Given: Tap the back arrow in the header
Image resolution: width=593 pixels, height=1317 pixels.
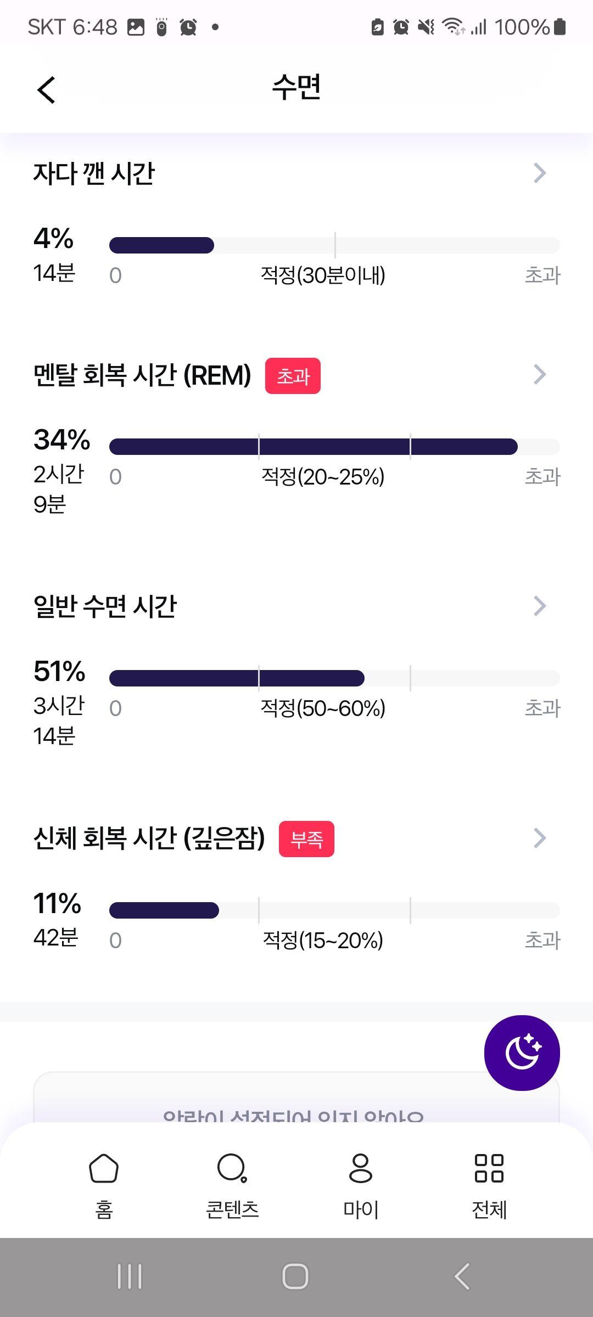Looking at the screenshot, I should click(47, 89).
